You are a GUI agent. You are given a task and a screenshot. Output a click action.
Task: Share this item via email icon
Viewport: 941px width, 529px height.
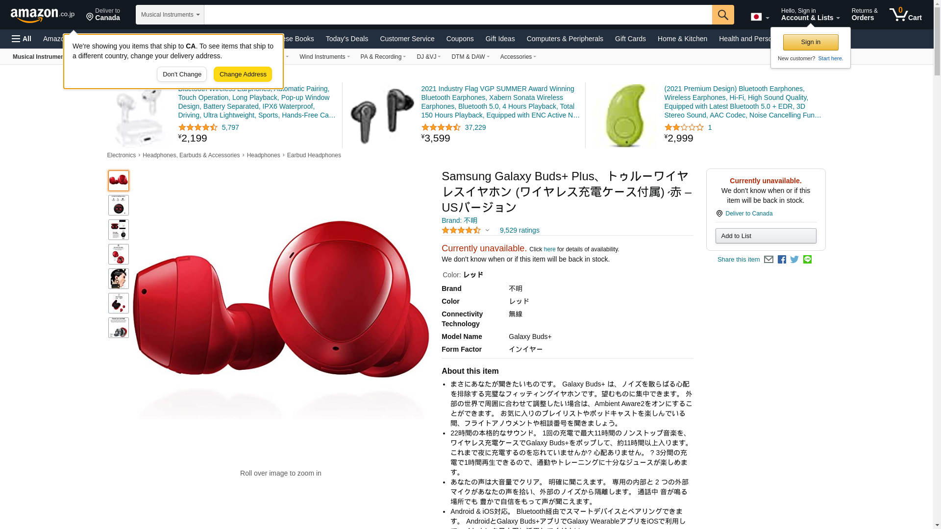[768, 260]
